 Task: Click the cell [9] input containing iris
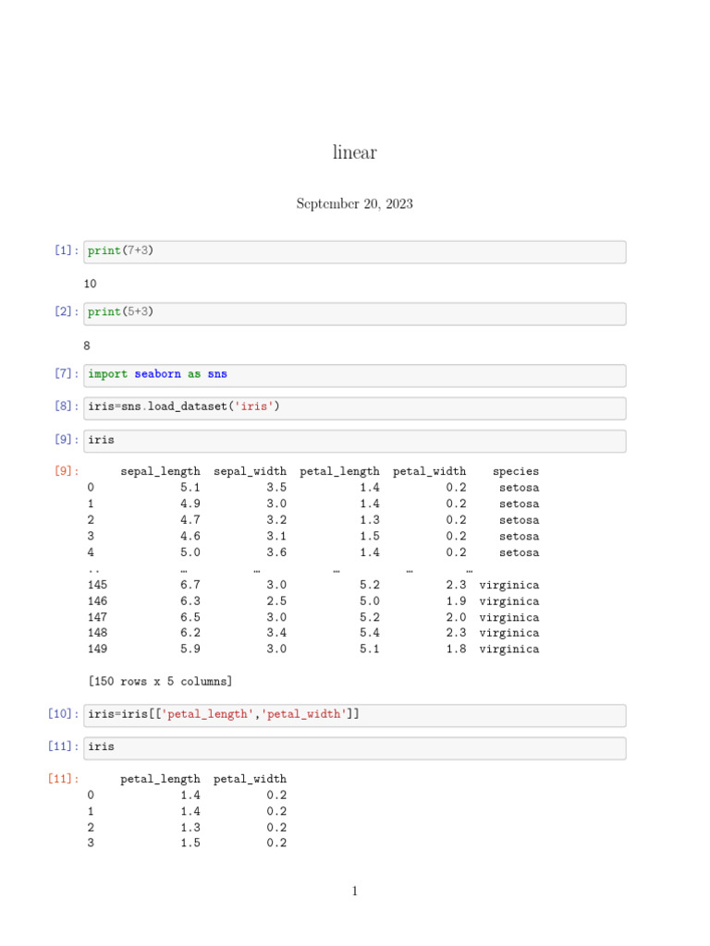click(x=354, y=441)
